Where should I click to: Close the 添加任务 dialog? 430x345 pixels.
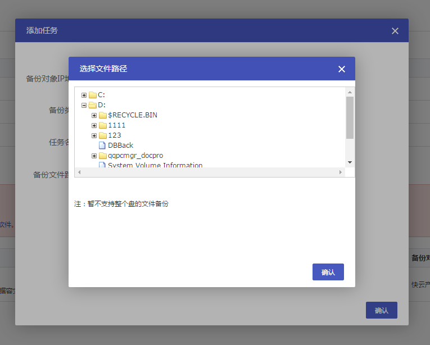(395, 31)
